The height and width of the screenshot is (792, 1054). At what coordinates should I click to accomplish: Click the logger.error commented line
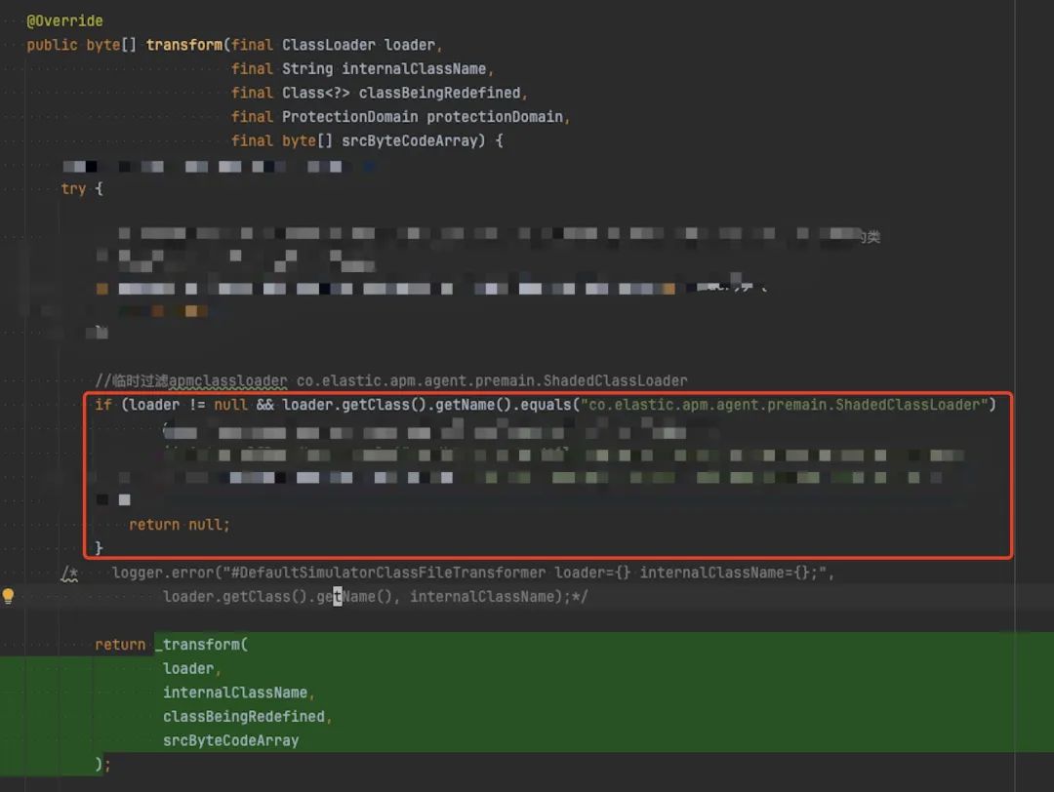coord(472,573)
